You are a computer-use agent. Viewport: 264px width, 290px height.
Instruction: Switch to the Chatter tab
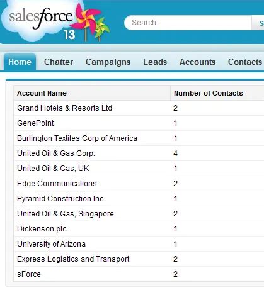[59, 62]
